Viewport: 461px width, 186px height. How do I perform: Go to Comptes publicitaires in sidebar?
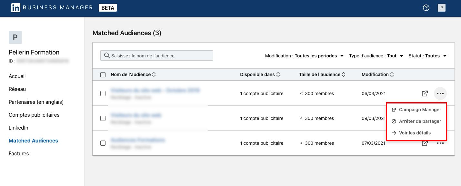click(x=34, y=115)
